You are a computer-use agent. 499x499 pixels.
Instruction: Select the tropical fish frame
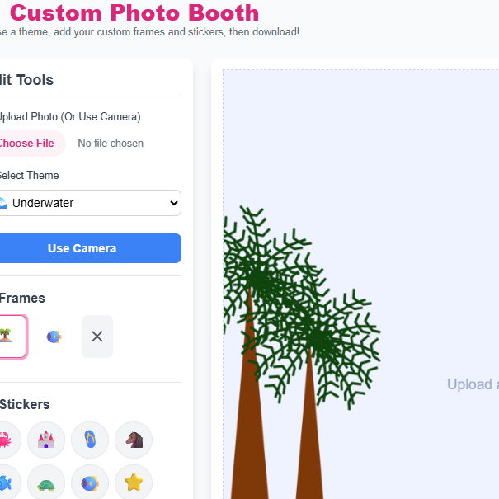pos(54,337)
